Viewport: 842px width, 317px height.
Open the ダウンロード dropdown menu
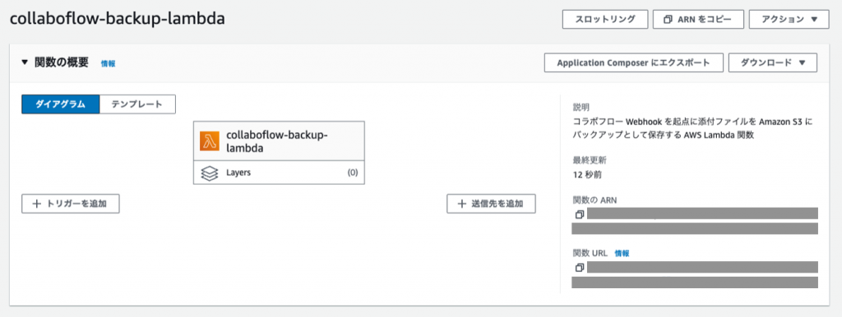[x=773, y=62]
